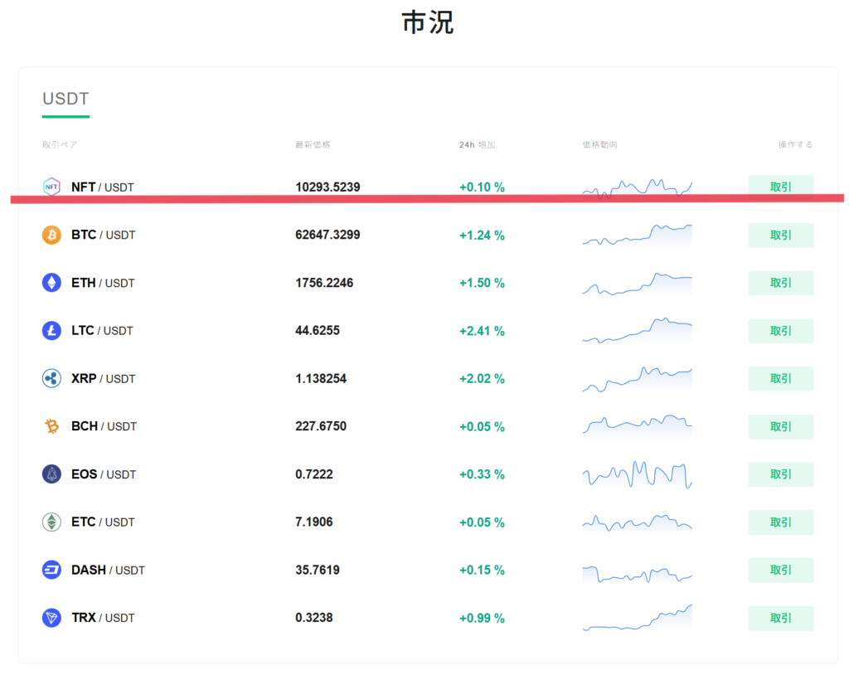
Task: Click the 24h 増加 column header
Action: [x=477, y=144]
